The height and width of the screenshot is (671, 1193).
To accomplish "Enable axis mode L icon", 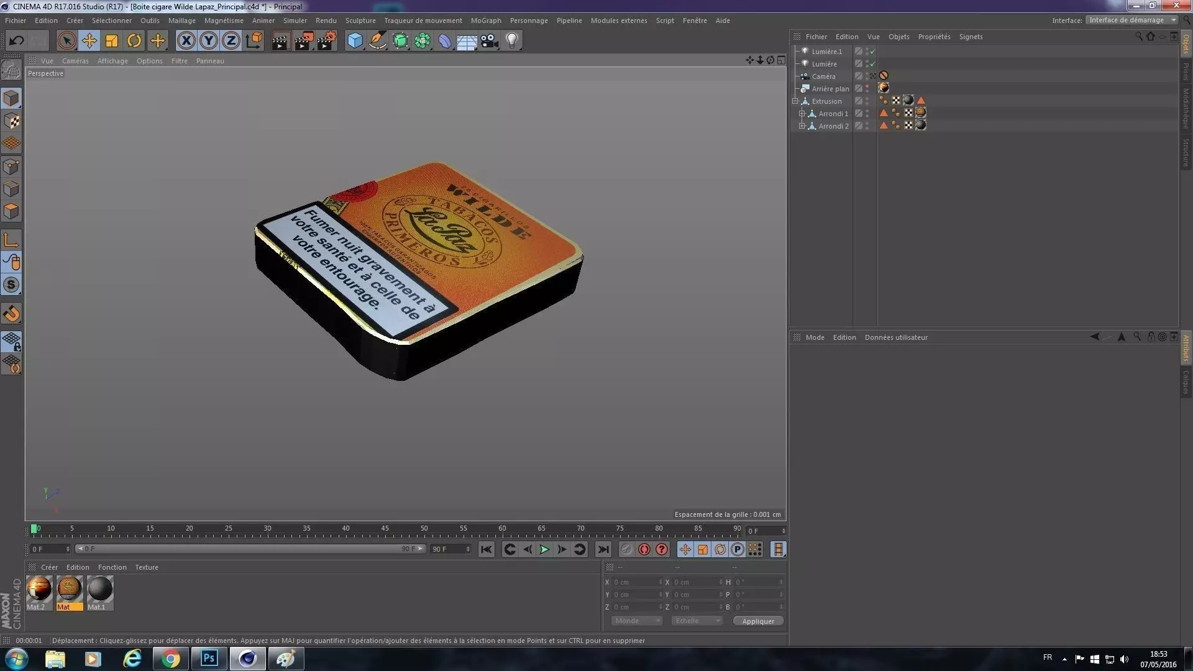I will [x=11, y=240].
